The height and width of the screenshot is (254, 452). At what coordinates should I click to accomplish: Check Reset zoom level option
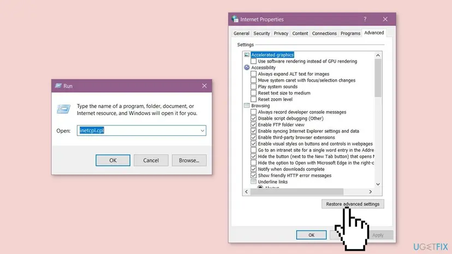pos(253,99)
